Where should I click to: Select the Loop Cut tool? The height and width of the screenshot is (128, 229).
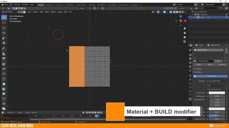pos(4,74)
